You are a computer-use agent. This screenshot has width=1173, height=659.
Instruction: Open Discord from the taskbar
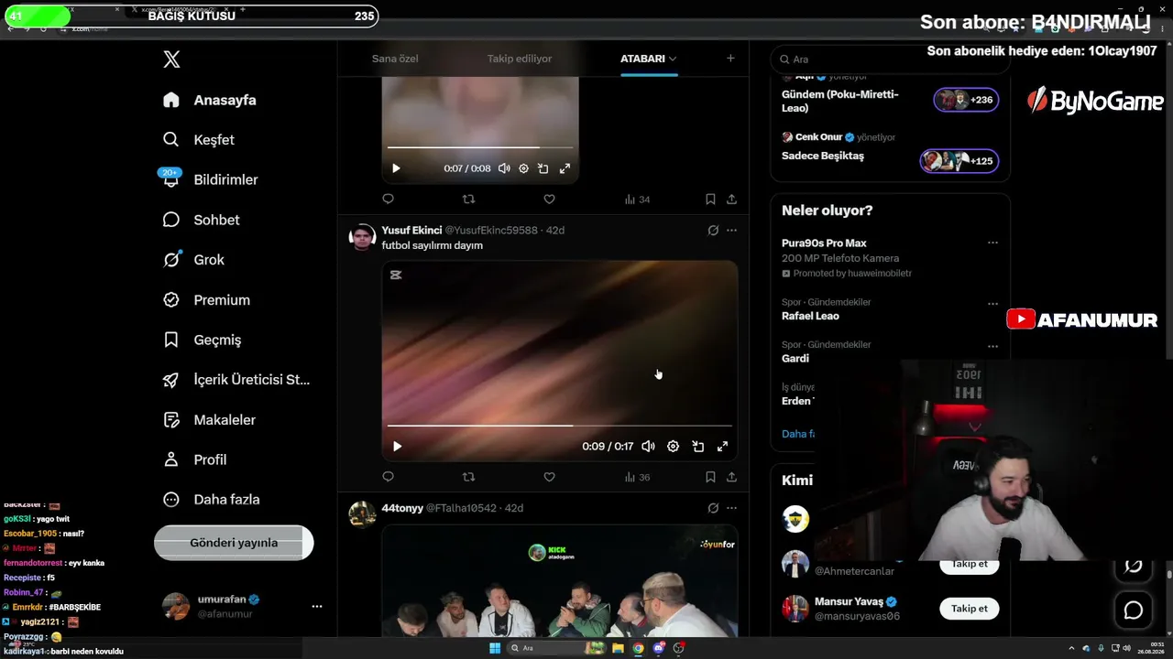tap(658, 648)
